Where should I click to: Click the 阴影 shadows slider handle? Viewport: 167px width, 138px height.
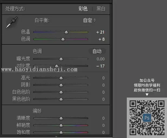coord(61,85)
